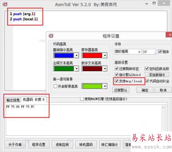Close the 程序设置 dialog

click(169, 35)
